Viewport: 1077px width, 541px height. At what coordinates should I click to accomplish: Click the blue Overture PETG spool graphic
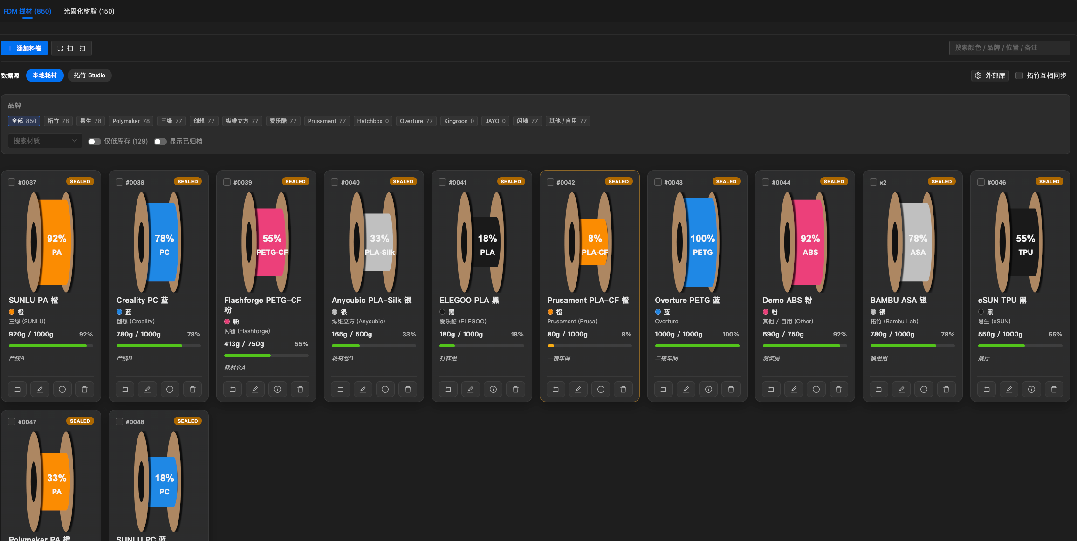click(x=697, y=242)
